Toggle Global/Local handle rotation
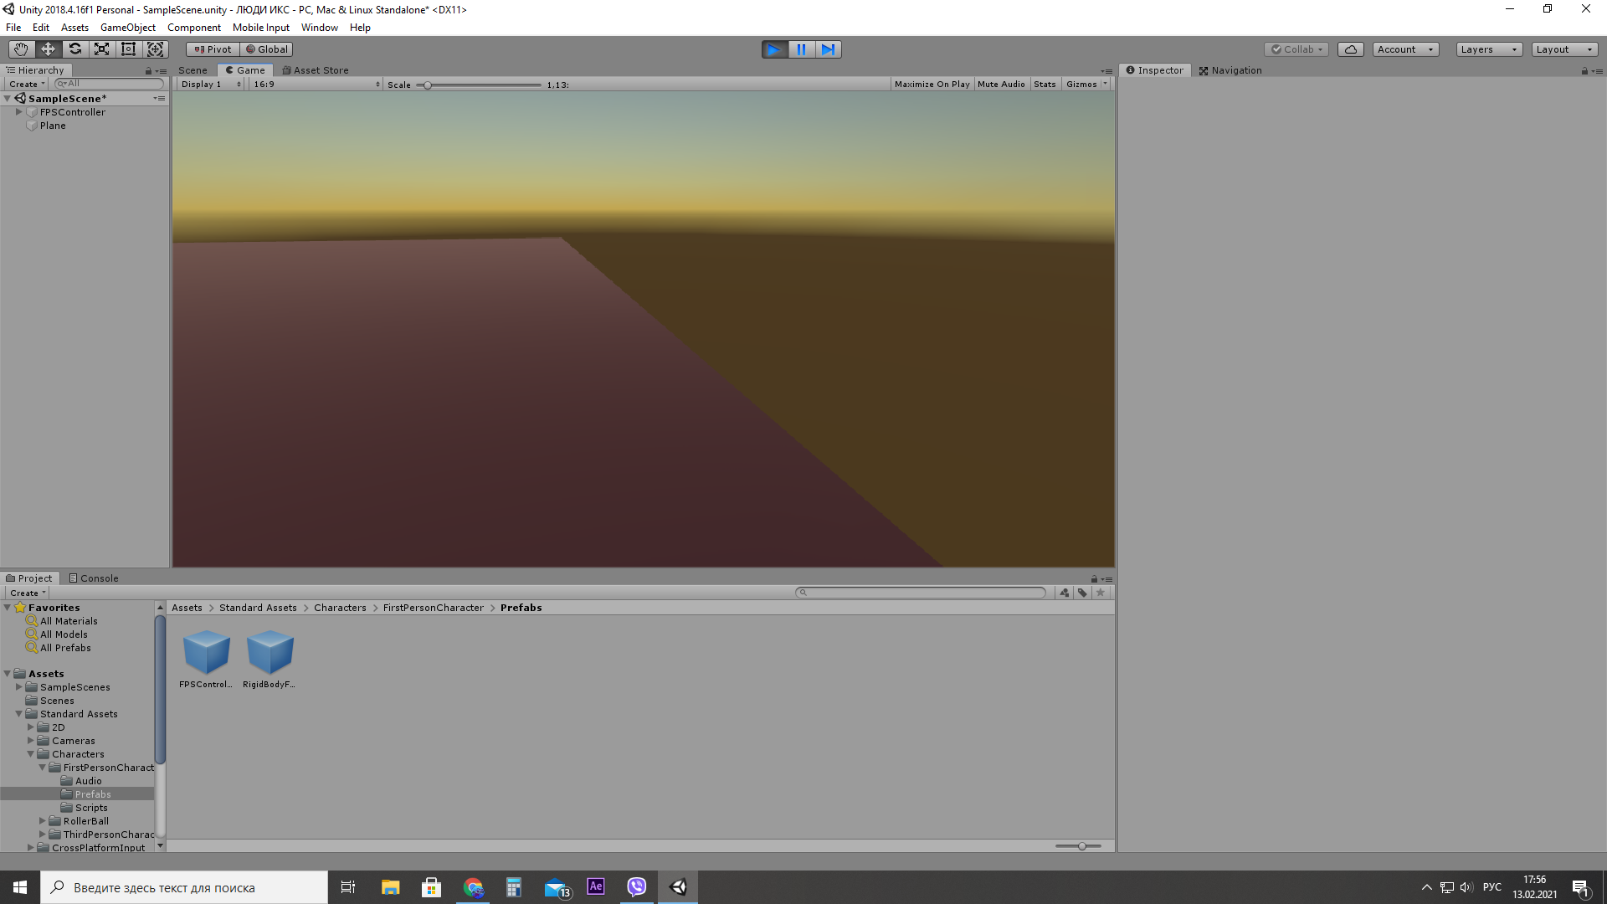The height and width of the screenshot is (904, 1607). pos(266,49)
